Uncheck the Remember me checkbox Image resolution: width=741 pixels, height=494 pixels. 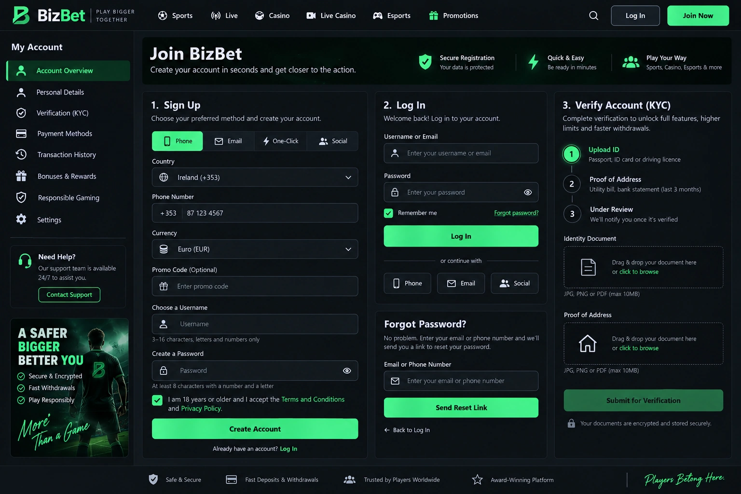pos(388,213)
